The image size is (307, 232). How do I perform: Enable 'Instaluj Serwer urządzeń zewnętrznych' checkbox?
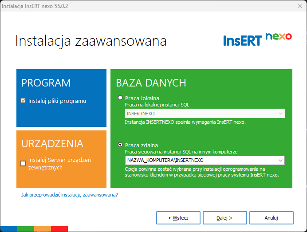[x=24, y=163]
